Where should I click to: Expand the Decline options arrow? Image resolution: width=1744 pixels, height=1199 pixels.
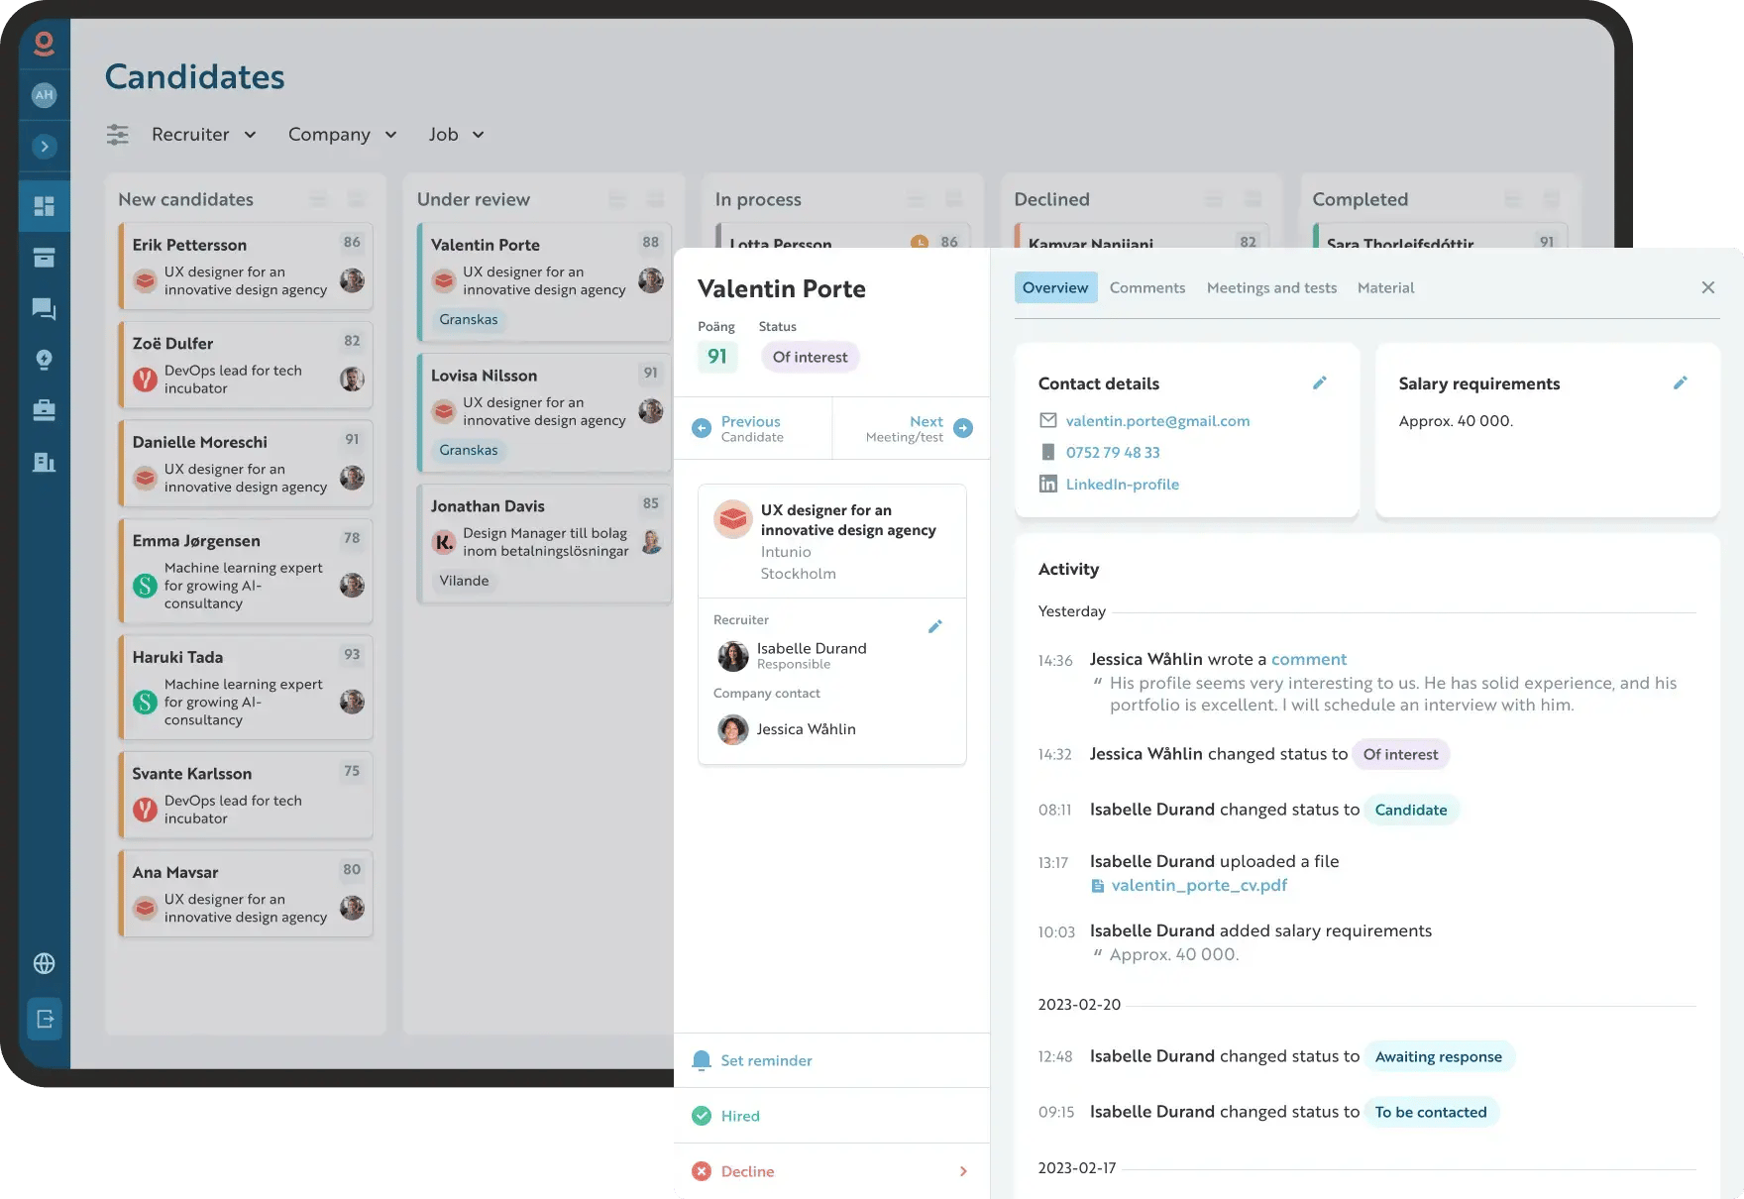[963, 1171]
